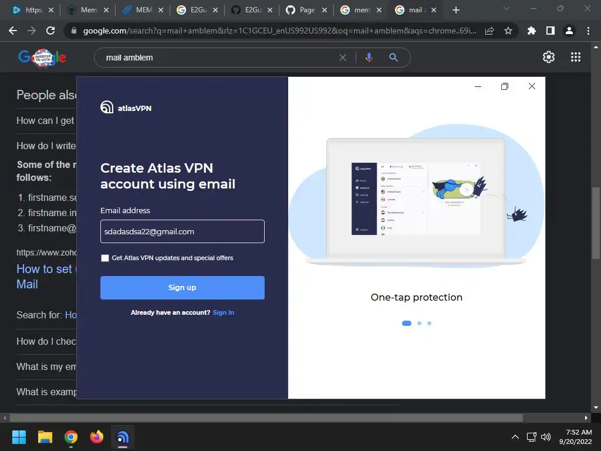Expand 'How do I chec' question

pyautogui.click(x=46, y=341)
